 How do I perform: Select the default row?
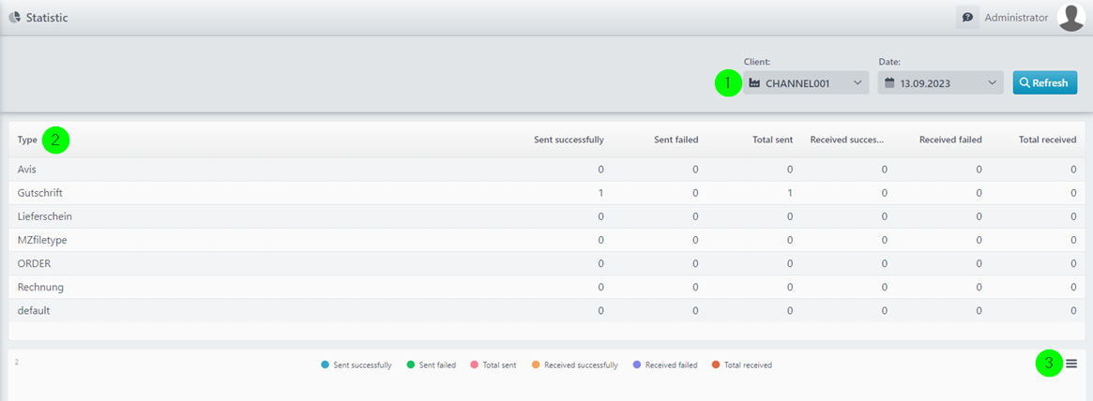pyautogui.click(x=546, y=311)
